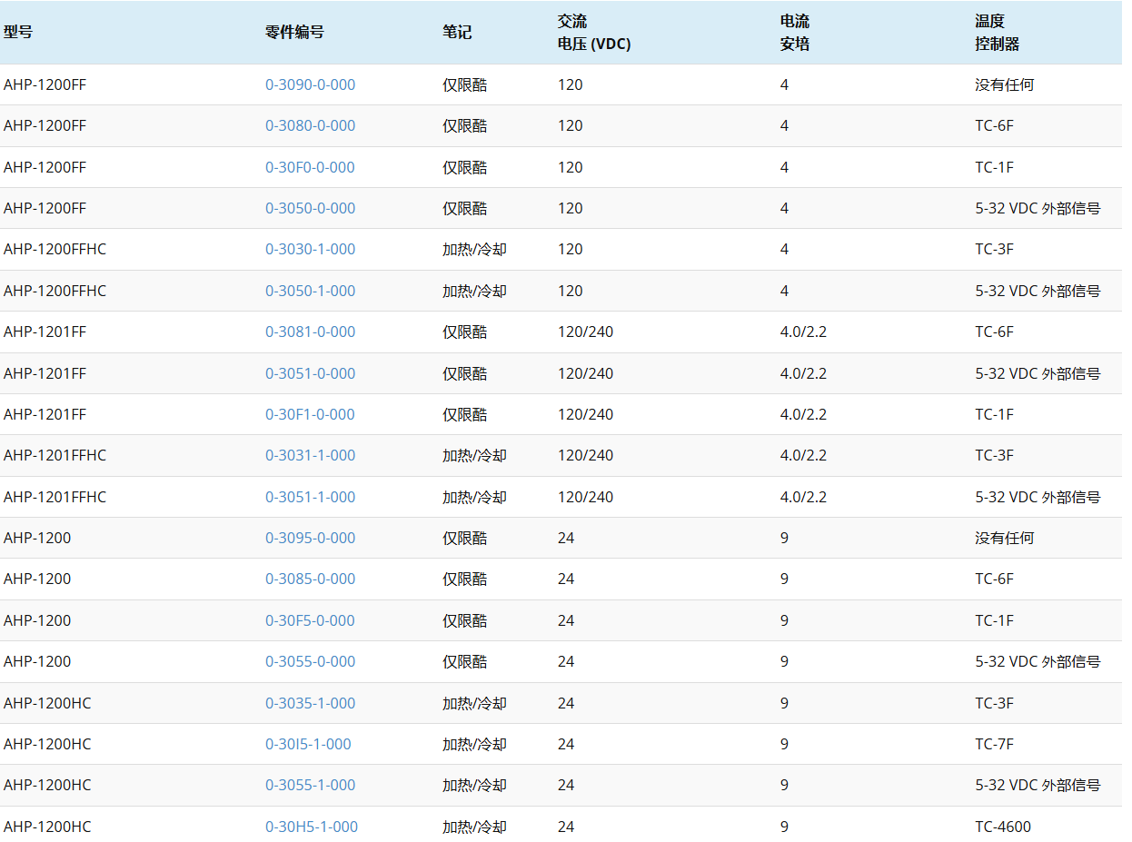The height and width of the screenshot is (842, 1132).
Task: Open part number link 0-30F5-0-000
Action: pos(310,620)
